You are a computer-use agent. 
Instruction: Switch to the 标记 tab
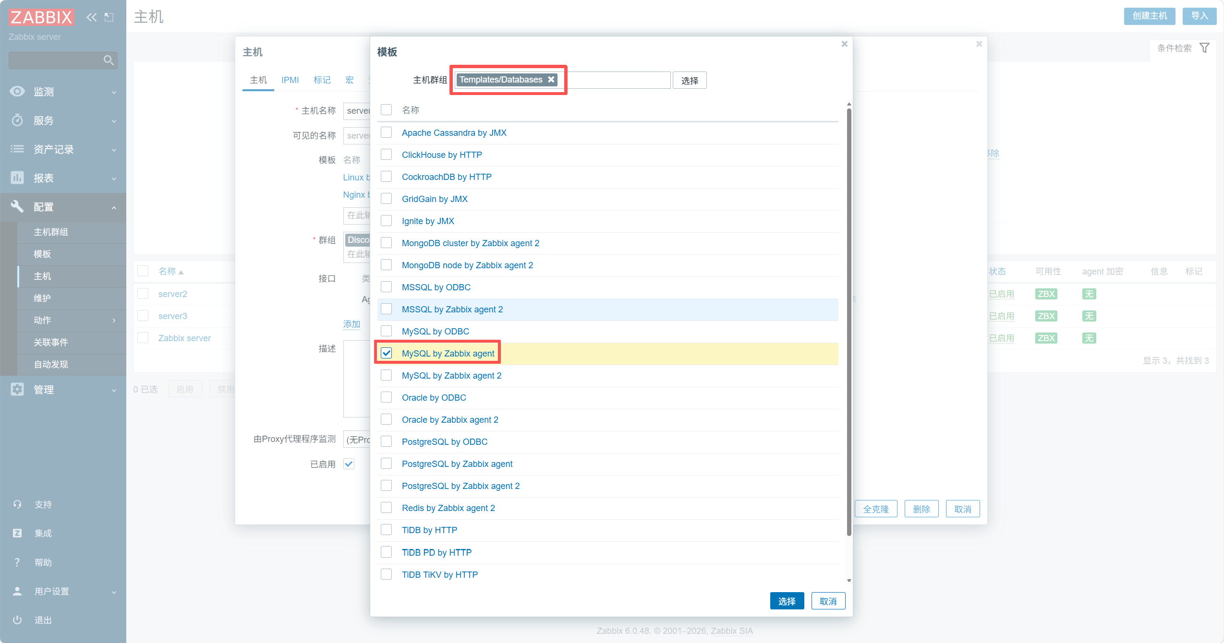coord(322,80)
